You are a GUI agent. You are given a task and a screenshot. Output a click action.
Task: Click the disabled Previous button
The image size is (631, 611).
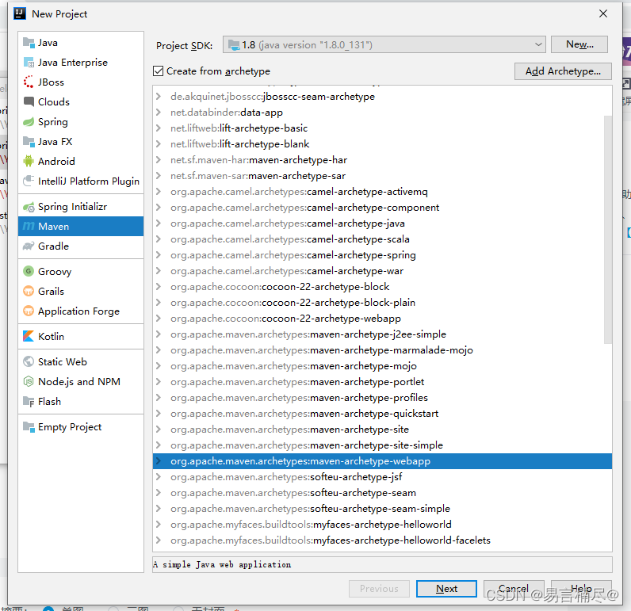point(379,589)
